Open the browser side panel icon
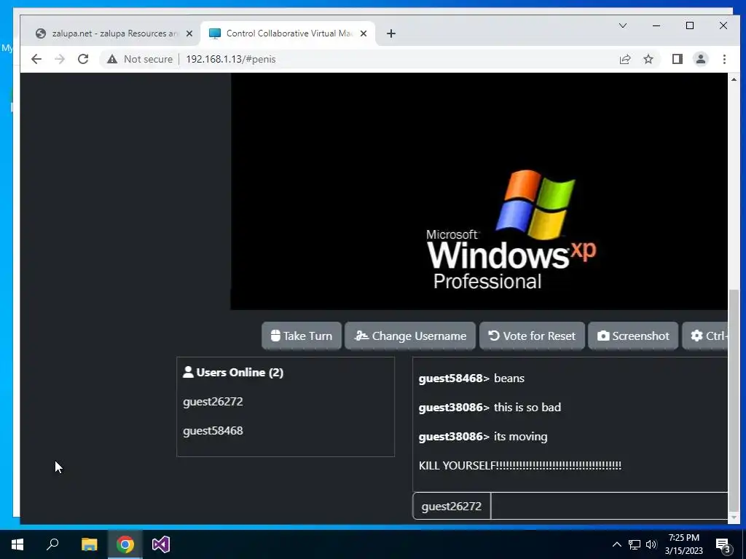The image size is (746, 559). (x=677, y=59)
